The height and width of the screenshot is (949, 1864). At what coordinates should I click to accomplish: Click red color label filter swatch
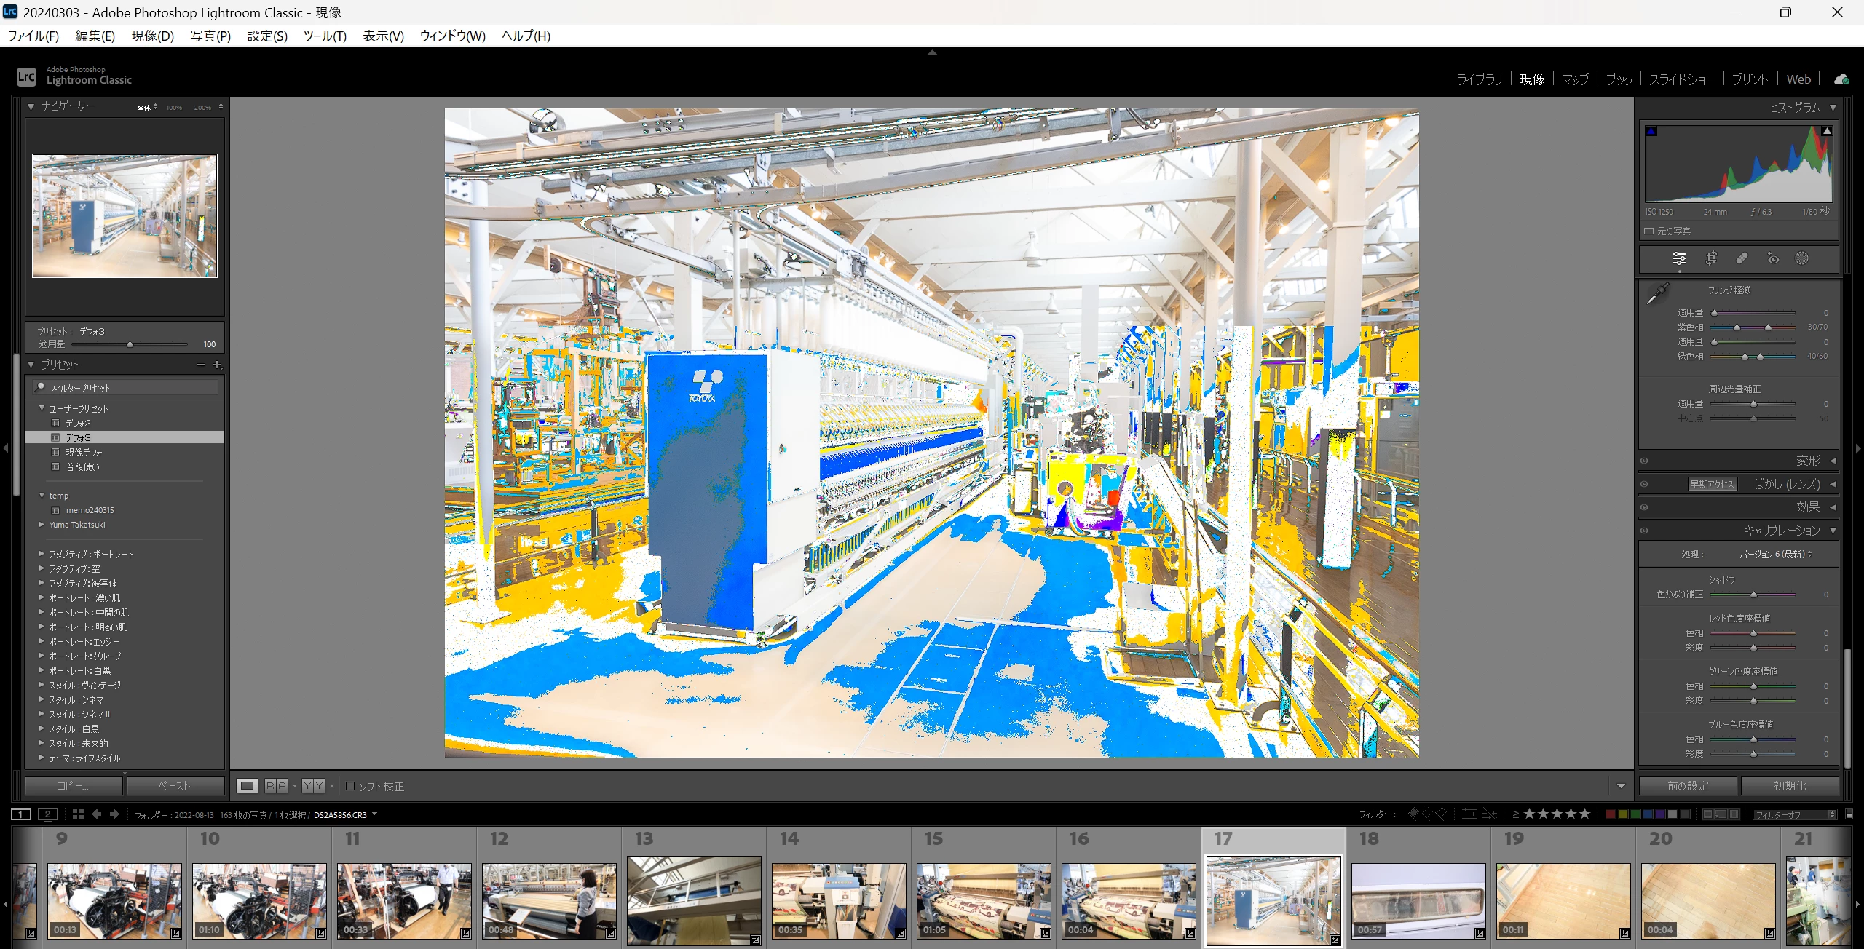1611,814
